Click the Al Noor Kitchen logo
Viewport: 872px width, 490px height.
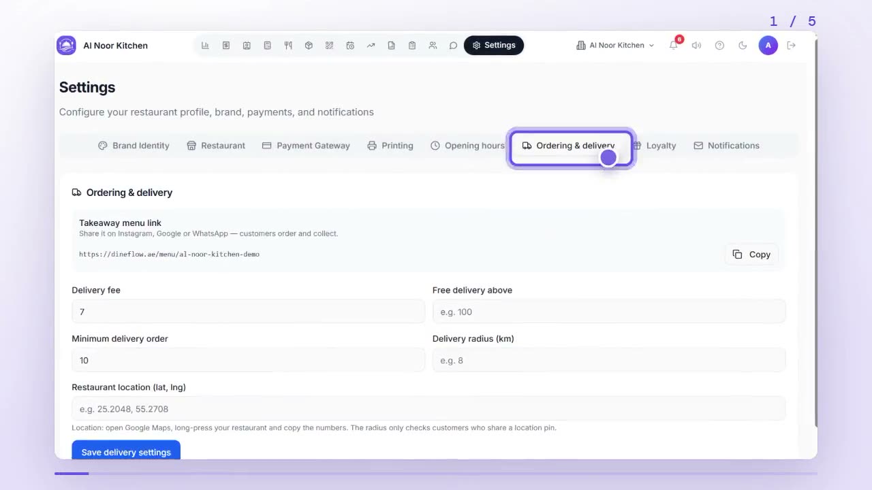click(x=66, y=46)
